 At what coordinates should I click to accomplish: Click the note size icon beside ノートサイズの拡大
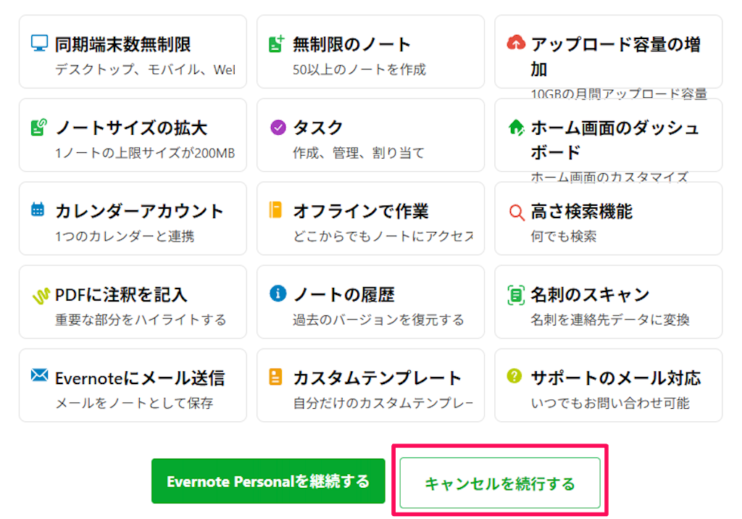39,128
